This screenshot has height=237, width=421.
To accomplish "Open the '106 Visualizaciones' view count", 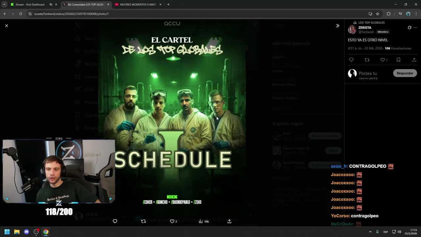I will pos(398,48).
